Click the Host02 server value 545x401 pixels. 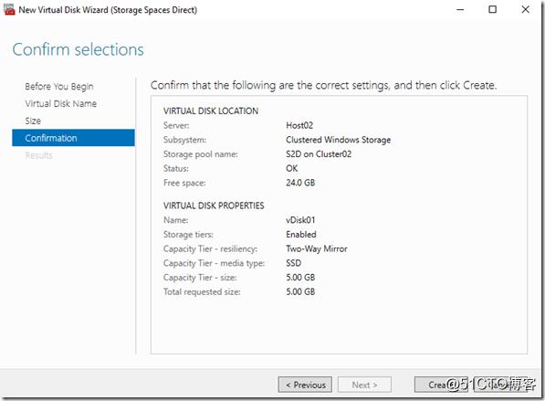299,125
